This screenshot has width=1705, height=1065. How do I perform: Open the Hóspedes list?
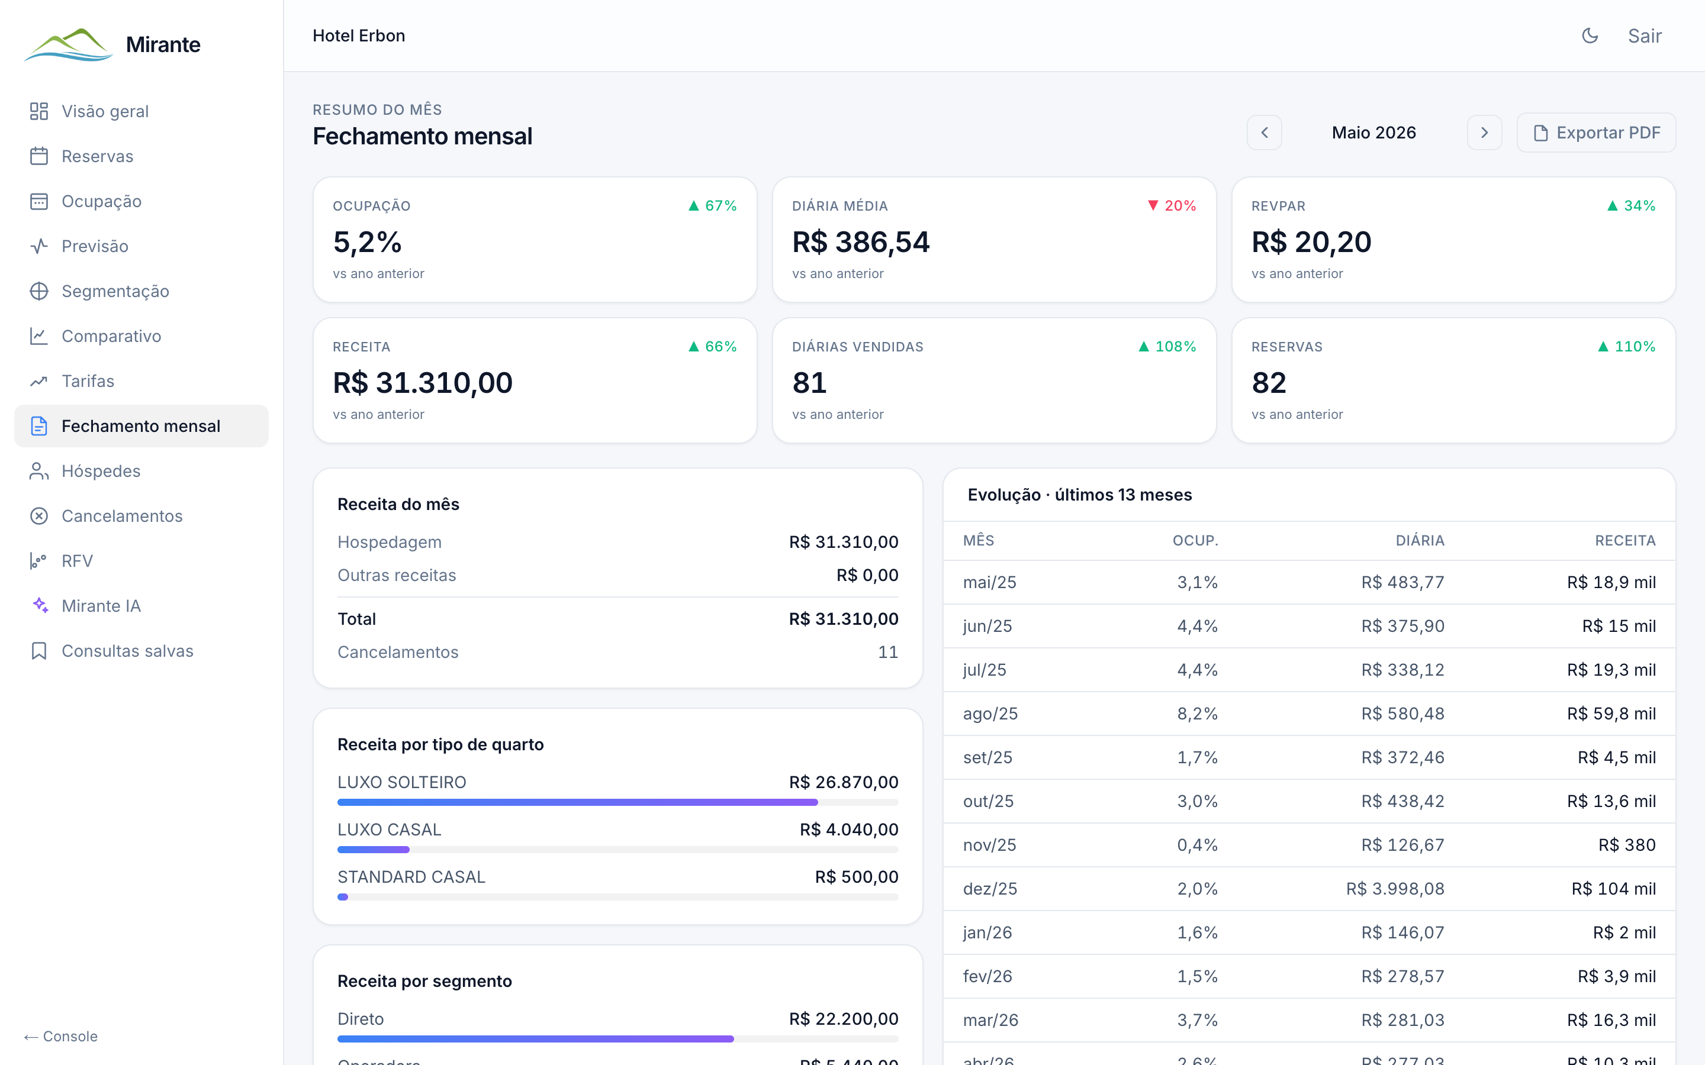point(141,471)
